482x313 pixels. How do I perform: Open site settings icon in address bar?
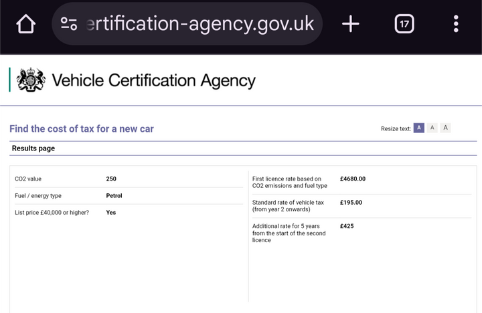(x=69, y=24)
